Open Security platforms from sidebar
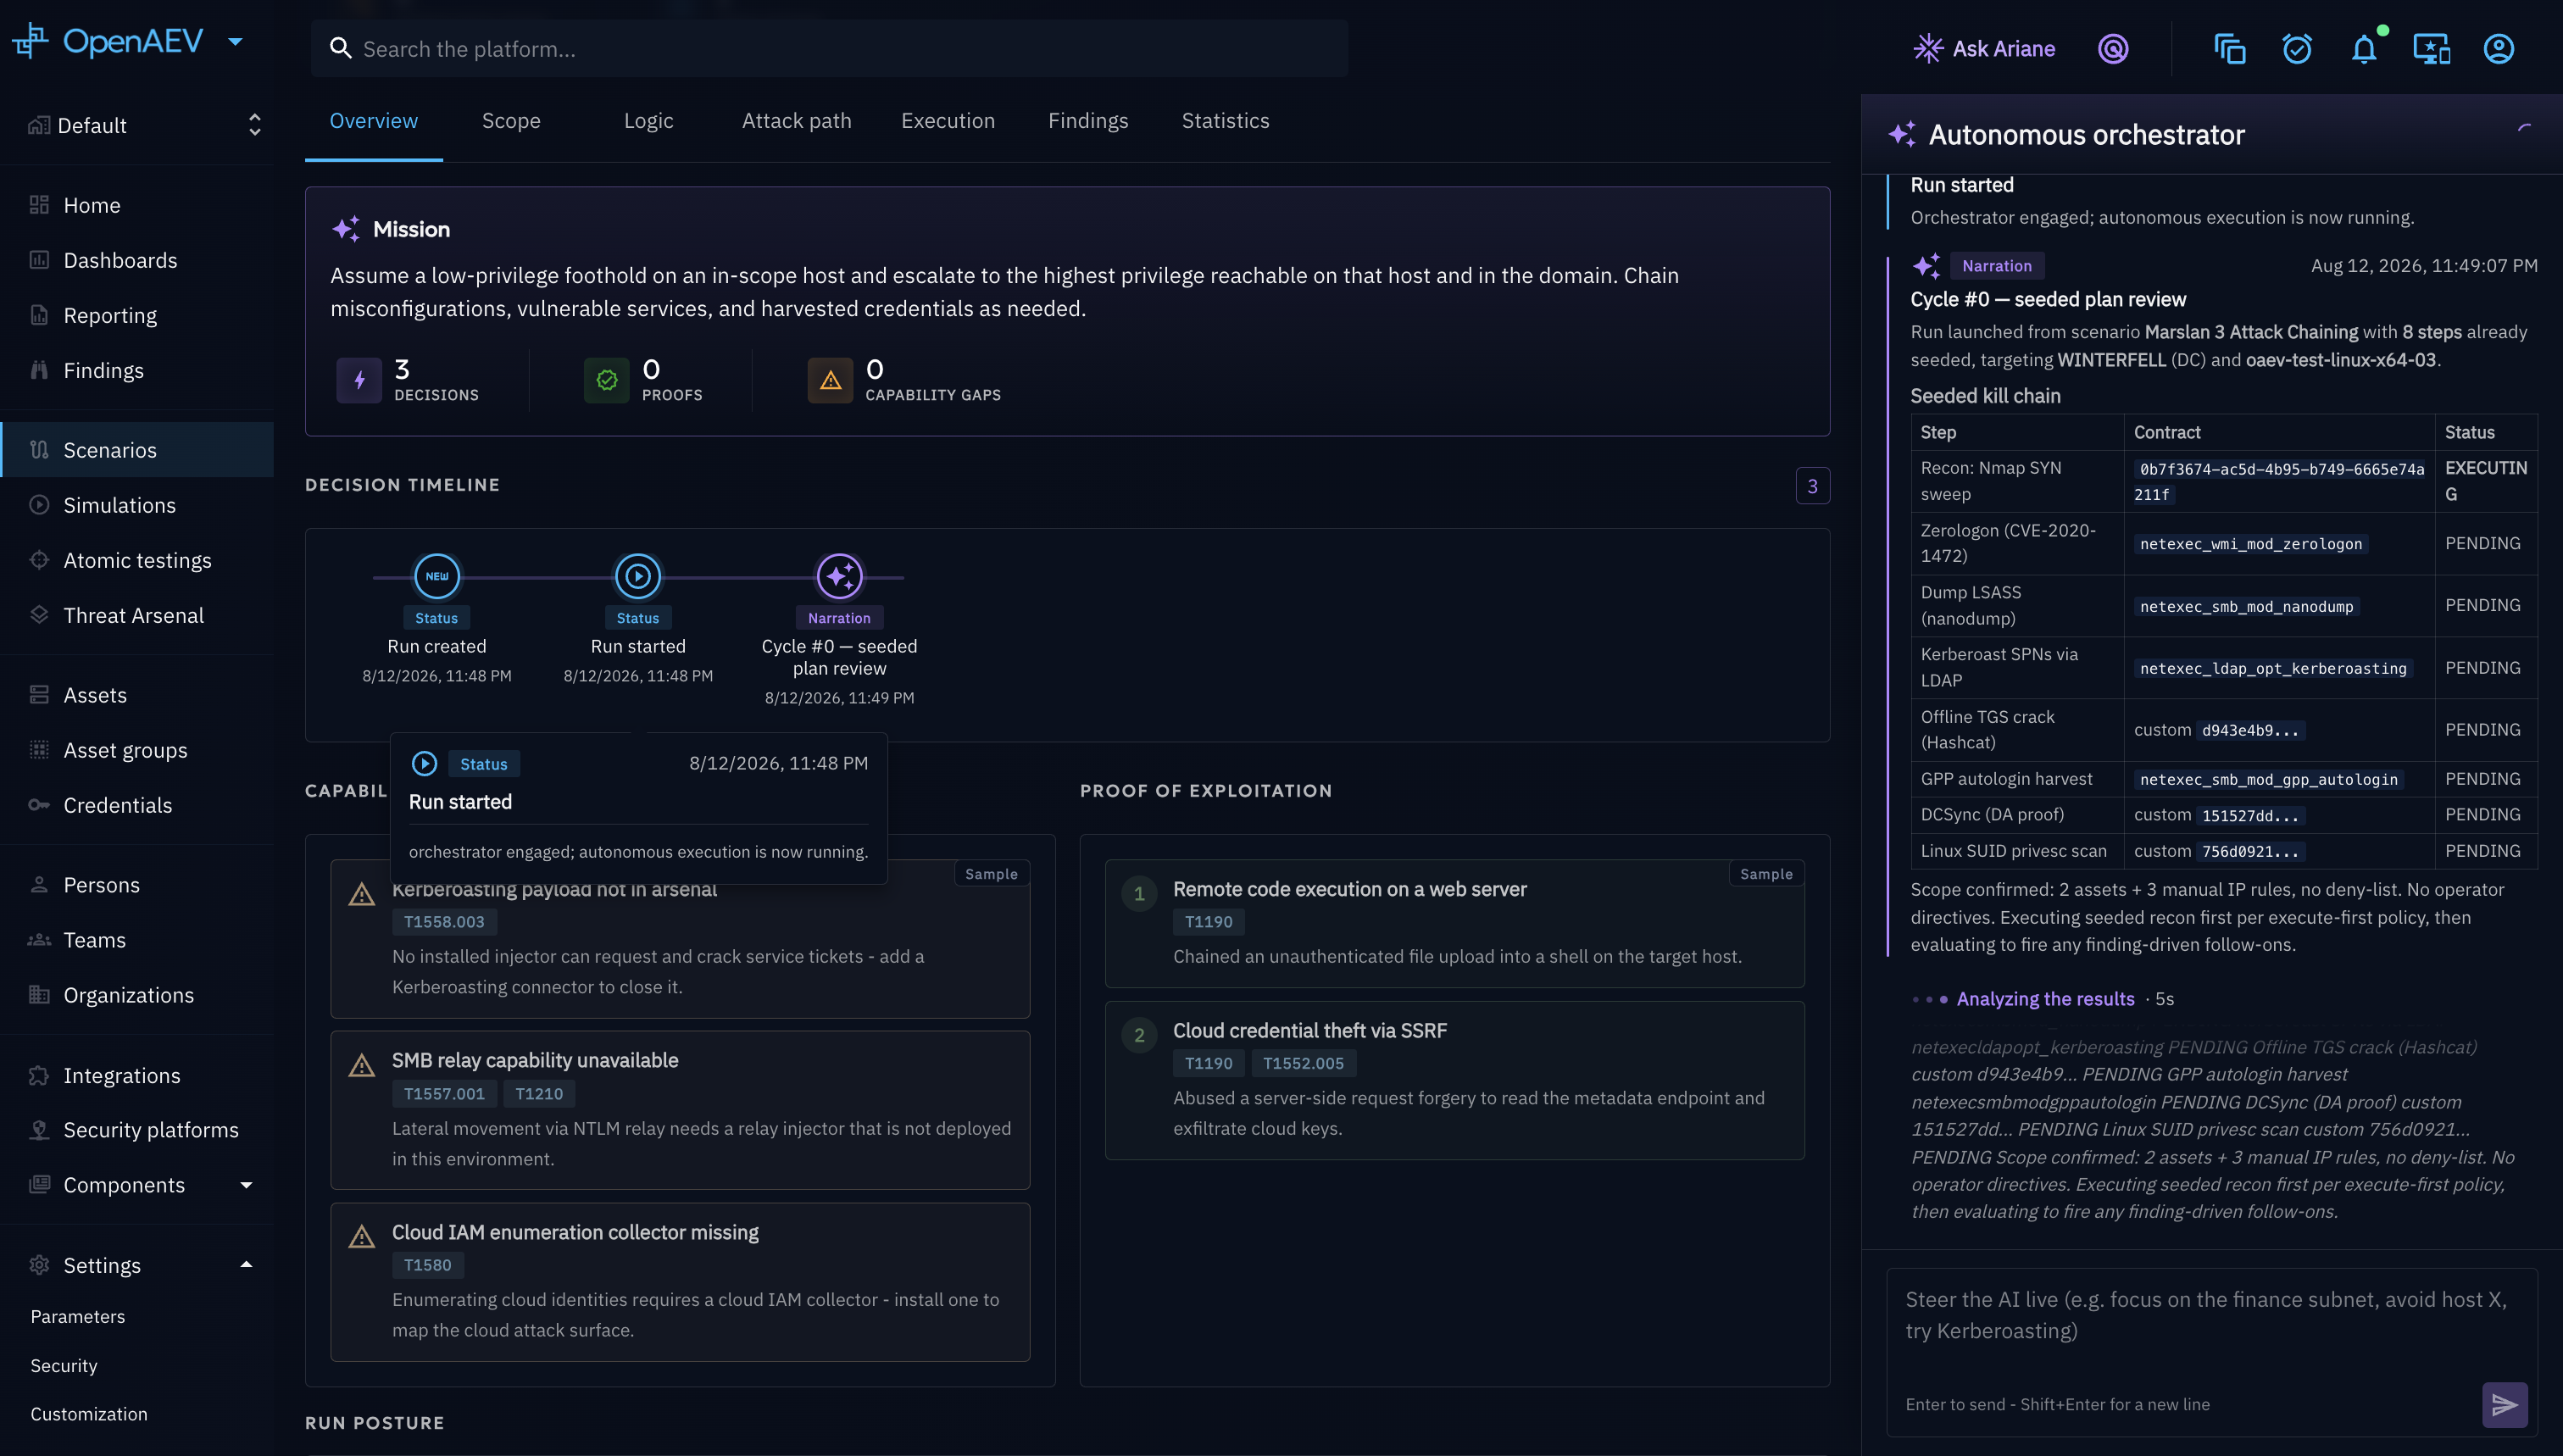Image resolution: width=2563 pixels, height=1456 pixels. click(137, 1130)
